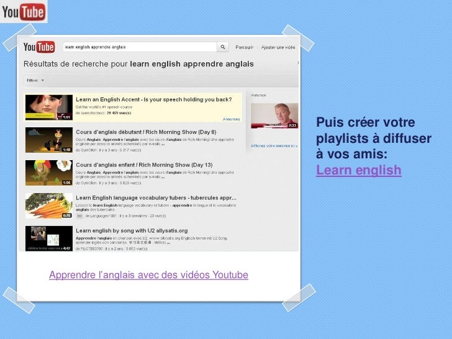Open the Parcourir menu link
This screenshot has width=452, height=339.
point(245,47)
